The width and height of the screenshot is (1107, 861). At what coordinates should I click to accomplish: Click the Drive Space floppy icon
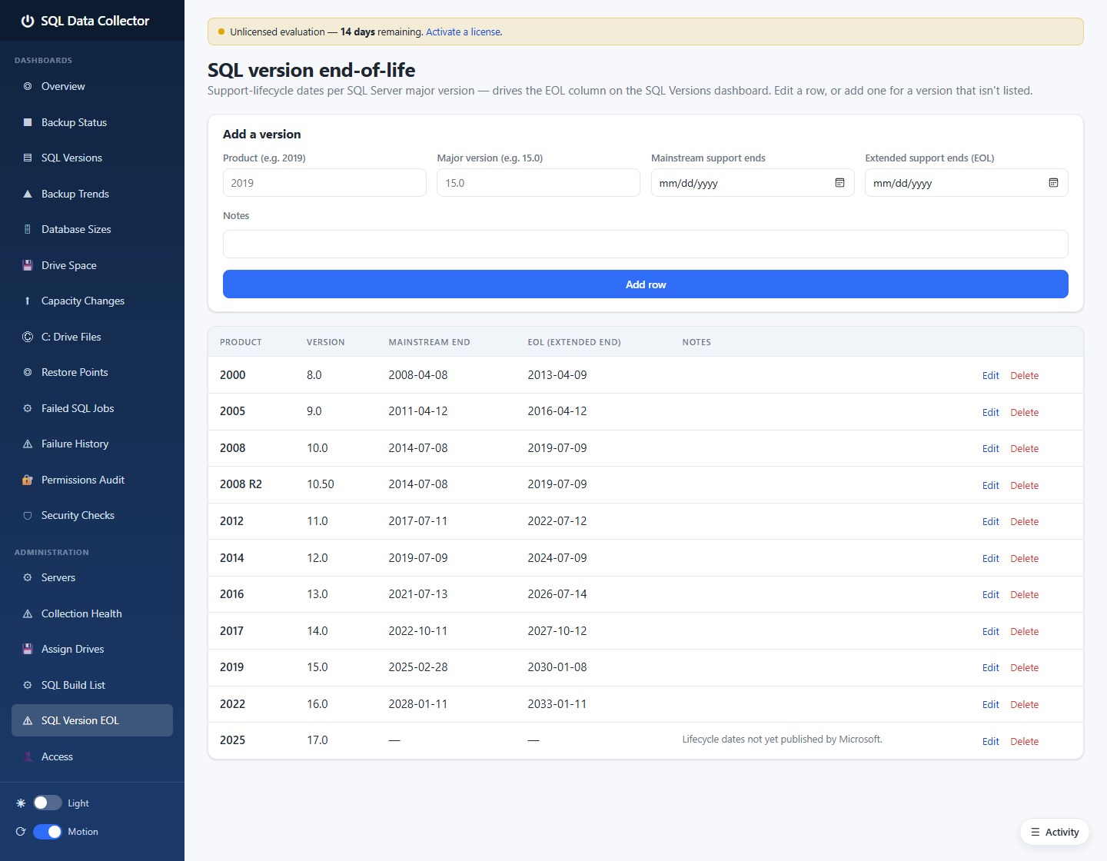click(x=28, y=265)
